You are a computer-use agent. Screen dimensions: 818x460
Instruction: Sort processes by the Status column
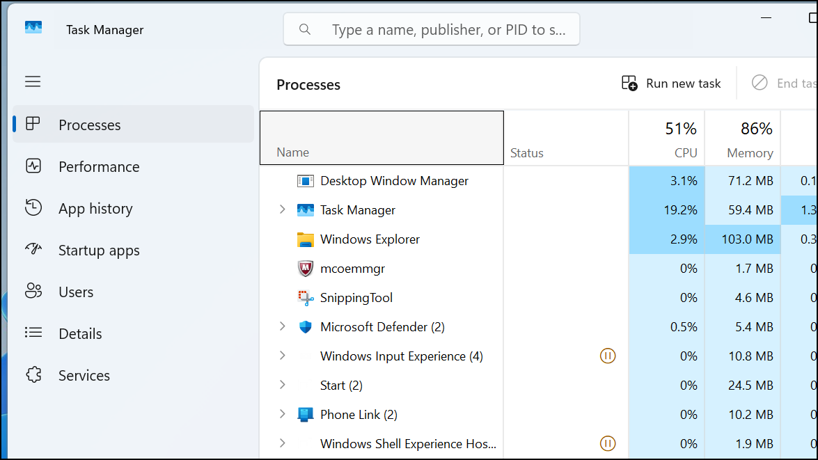(x=567, y=138)
